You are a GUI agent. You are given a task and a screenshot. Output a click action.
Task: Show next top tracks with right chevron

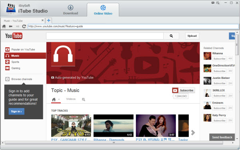(193, 132)
